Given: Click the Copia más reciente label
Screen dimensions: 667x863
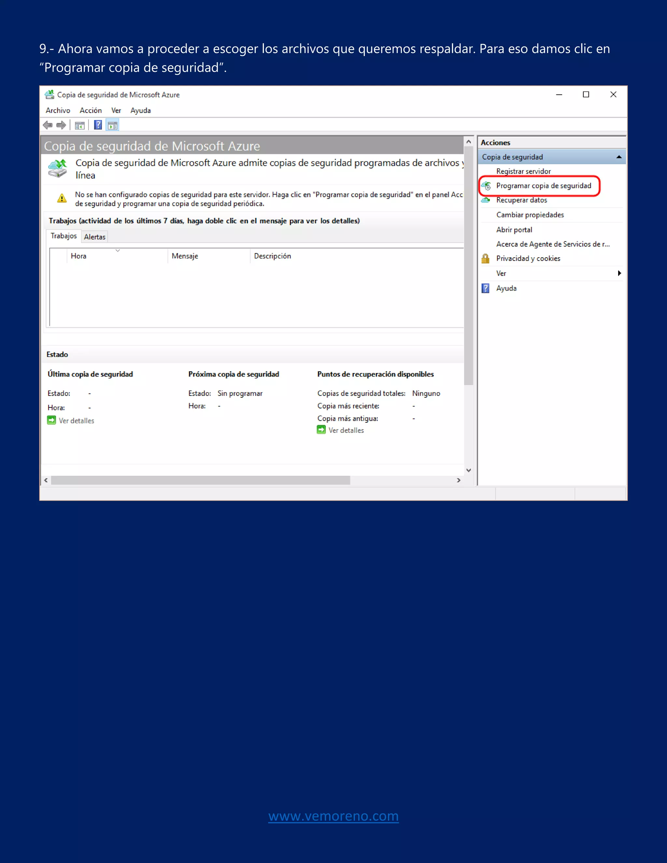Looking at the screenshot, I should pyautogui.click(x=348, y=406).
